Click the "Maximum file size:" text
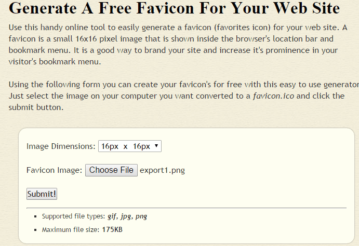Viewport: 359px width, 246px height. [x=71, y=230]
